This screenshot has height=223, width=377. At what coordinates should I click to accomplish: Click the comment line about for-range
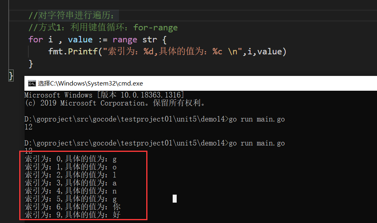pos(103,27)
